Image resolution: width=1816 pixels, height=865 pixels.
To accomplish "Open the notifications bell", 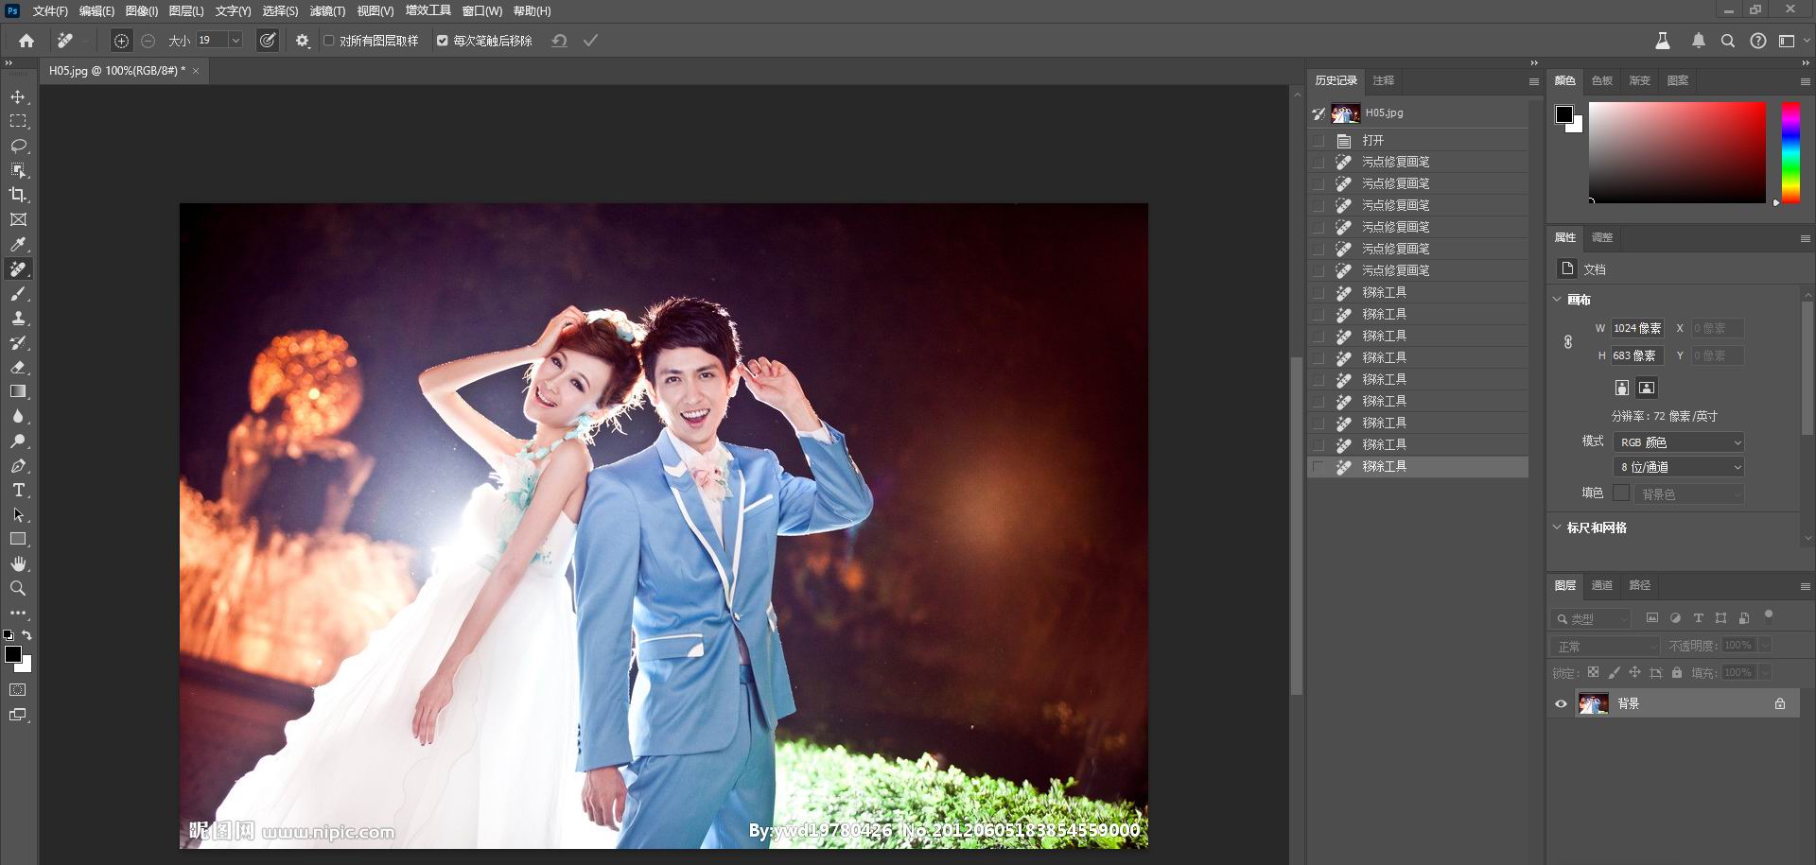I will point(1699,41).
